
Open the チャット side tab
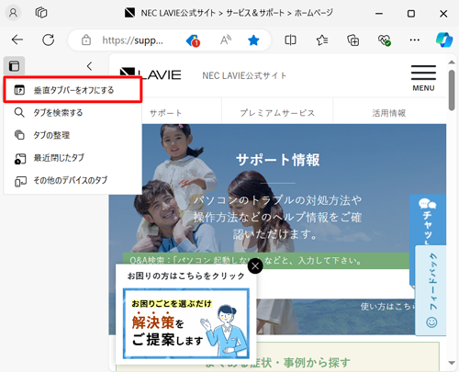point(428,220)
